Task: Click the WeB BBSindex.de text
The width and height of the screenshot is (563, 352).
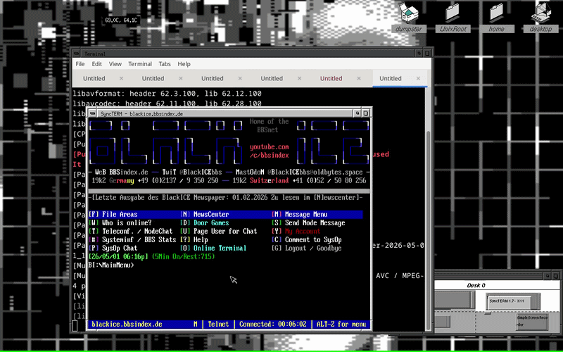Action: [121, 172]
